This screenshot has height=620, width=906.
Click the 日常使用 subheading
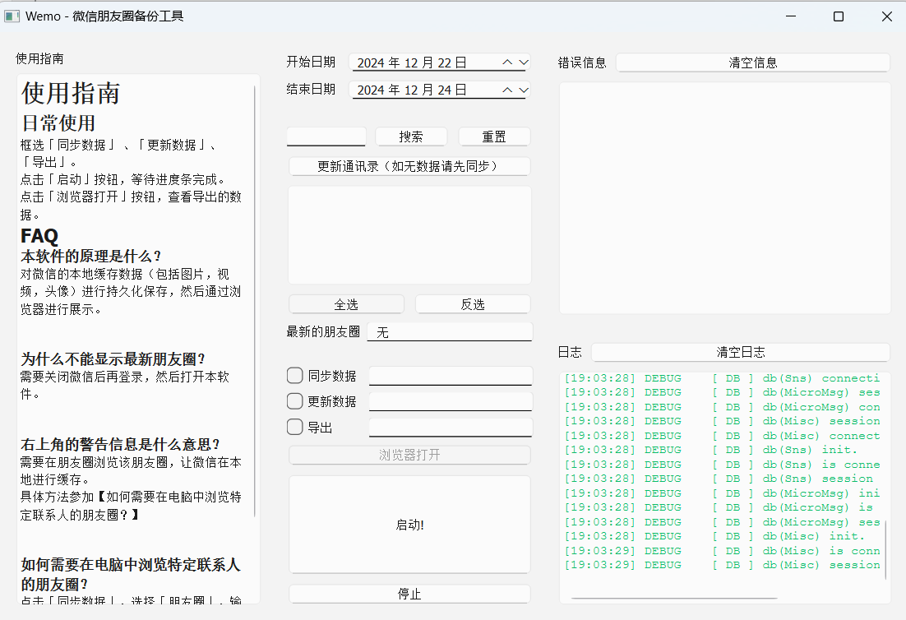[x=58, y=123]
